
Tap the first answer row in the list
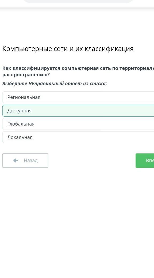[x=78, y=97]
